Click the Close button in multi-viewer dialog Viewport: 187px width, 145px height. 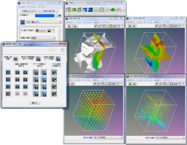tap(35, 103)
